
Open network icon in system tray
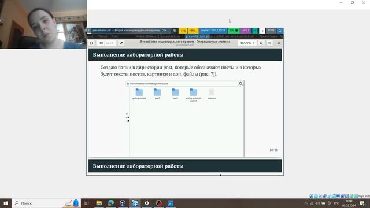pos(312,203)
